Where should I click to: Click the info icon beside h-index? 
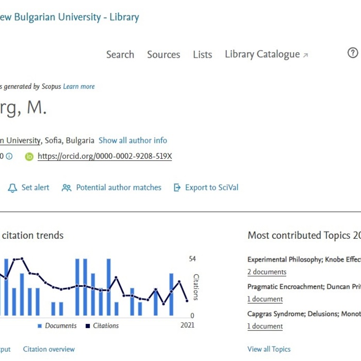point(9,156)
